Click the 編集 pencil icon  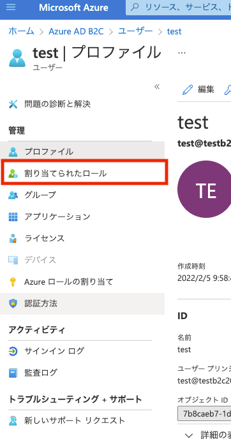pyautogui.click(x=188, y=89)
